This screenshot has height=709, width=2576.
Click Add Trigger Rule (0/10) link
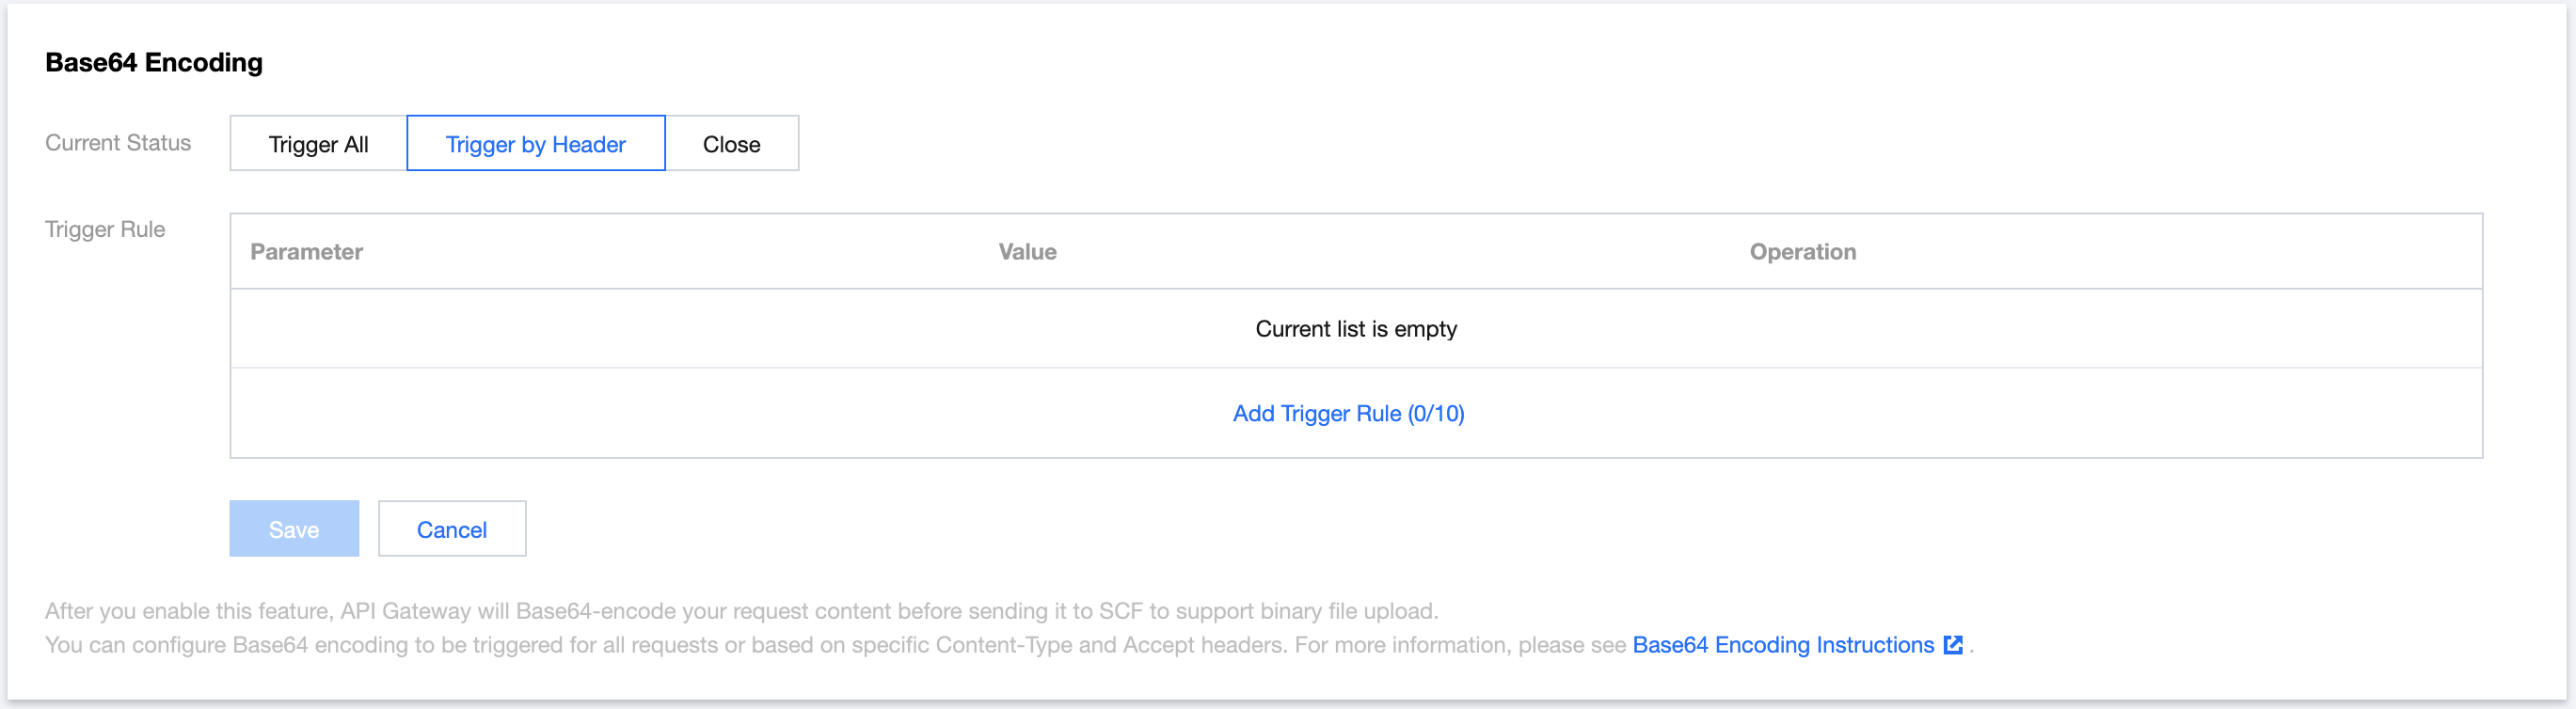pyautogui.click(x=1348, y=413)
